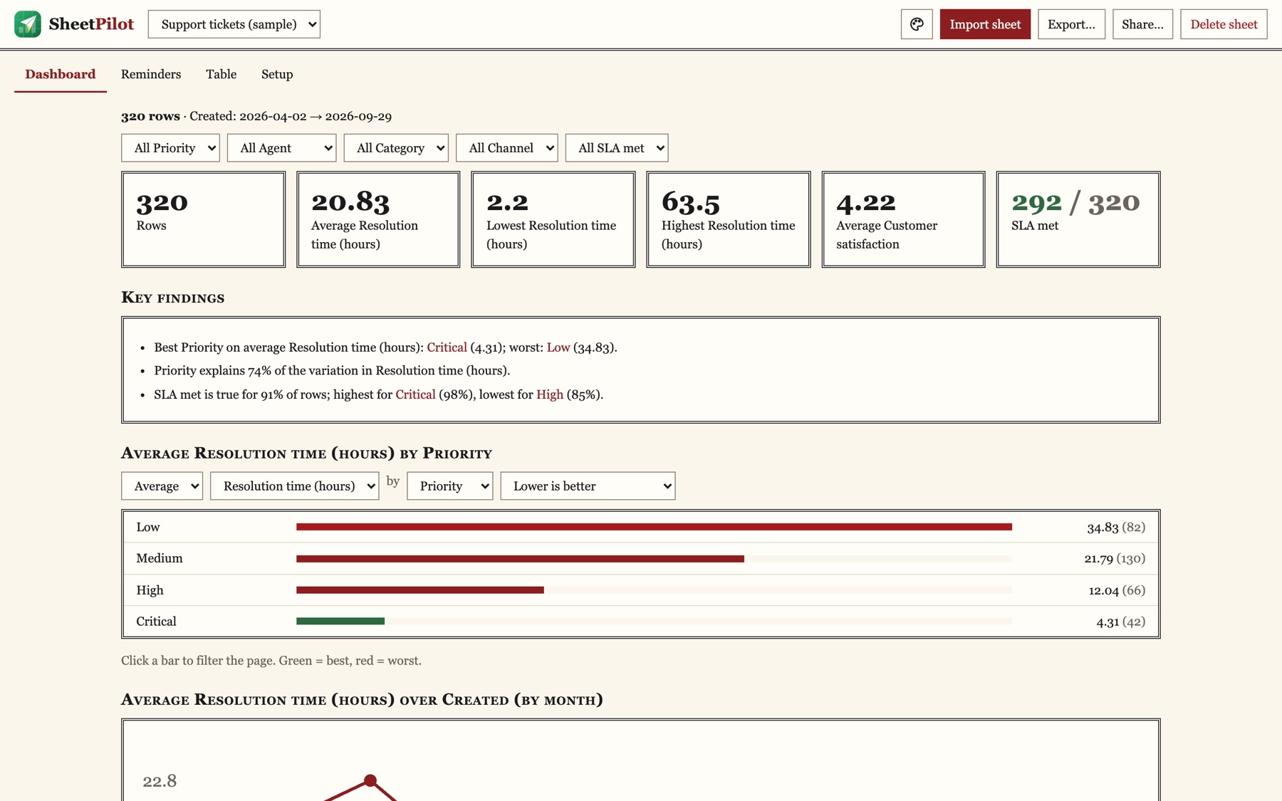The height and width of the screenshot is (801, 1282).
Task: Open the Reminders tab
Action: (x=151, y=74)
